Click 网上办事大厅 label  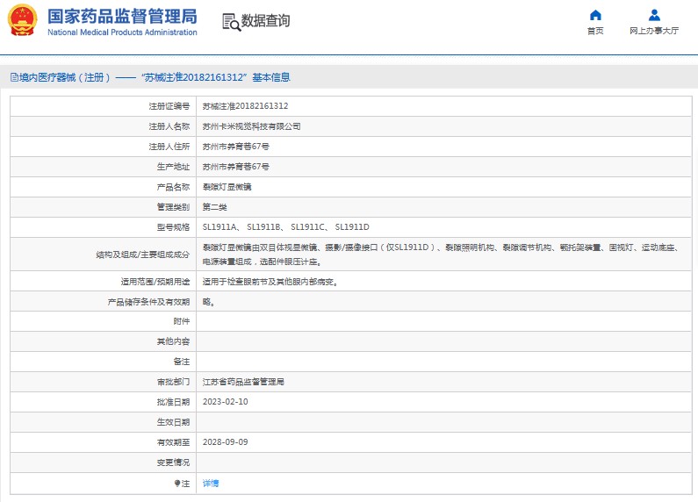click(x=654, y=31)
